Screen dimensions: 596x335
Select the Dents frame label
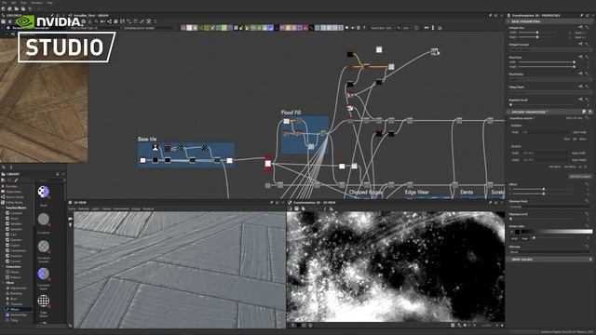[467, 193]
